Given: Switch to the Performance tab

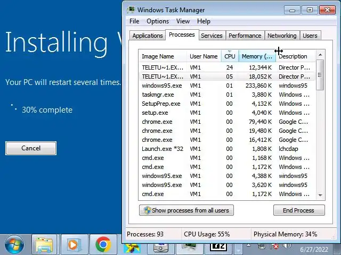Looking at the screenshot, I should [x=245, y=36].
